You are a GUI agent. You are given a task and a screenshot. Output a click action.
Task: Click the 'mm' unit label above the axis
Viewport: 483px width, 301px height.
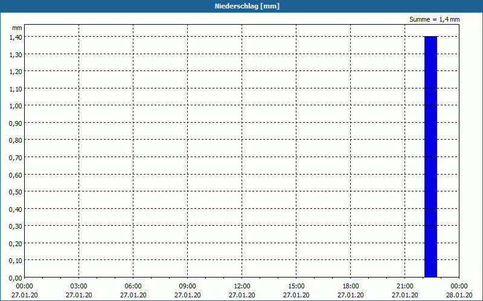click(18, 28)
